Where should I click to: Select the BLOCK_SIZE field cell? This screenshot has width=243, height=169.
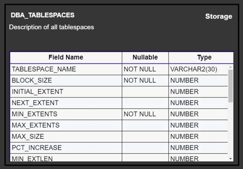pyautogui.click(x=66, y=81)
